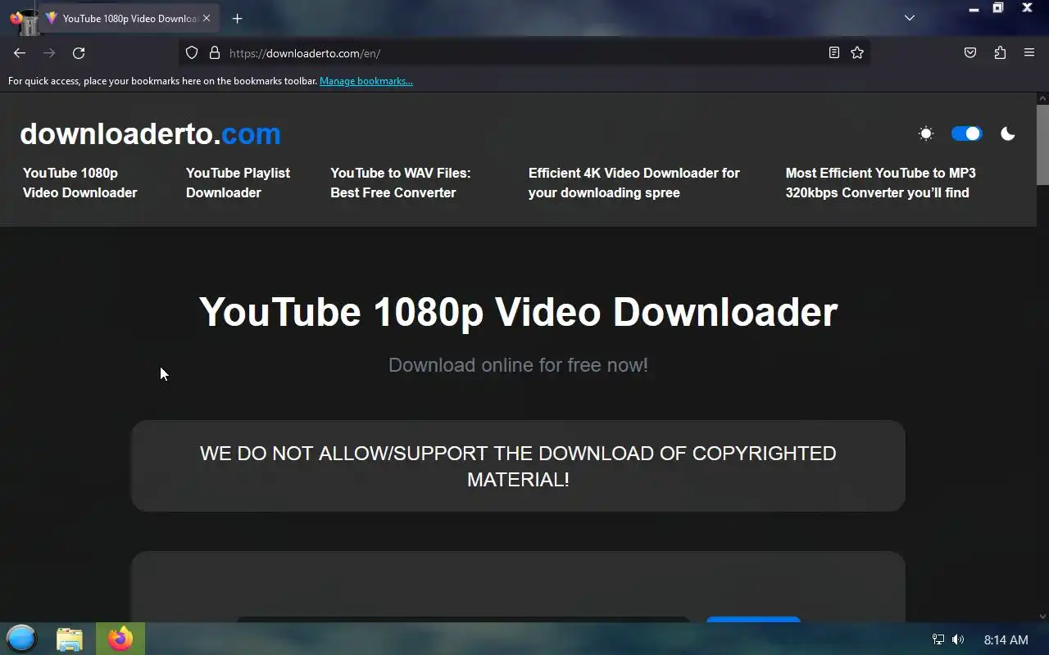Open the system start menu orb

(21, 639)
